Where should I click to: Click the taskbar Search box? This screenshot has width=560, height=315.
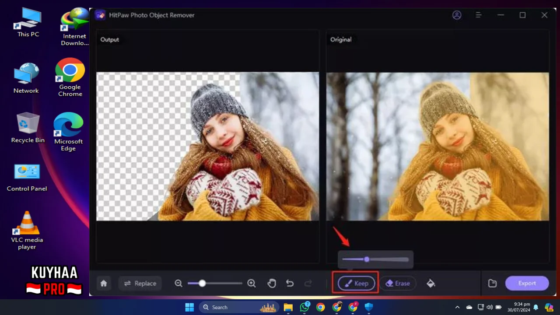click(x=238, y=307)
